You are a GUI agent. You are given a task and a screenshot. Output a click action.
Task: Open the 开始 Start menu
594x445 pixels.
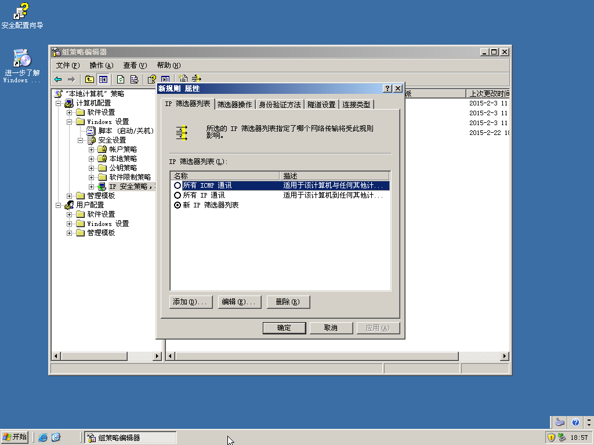click(15, 437)
